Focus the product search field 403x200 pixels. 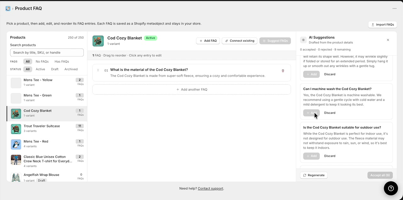(47, 52)
